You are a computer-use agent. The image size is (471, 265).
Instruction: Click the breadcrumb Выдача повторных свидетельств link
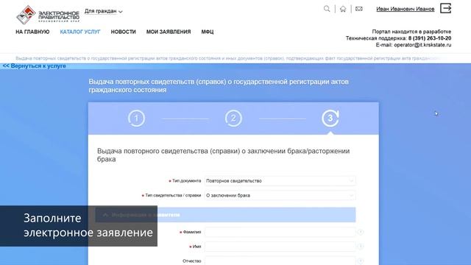click(228, 58)
